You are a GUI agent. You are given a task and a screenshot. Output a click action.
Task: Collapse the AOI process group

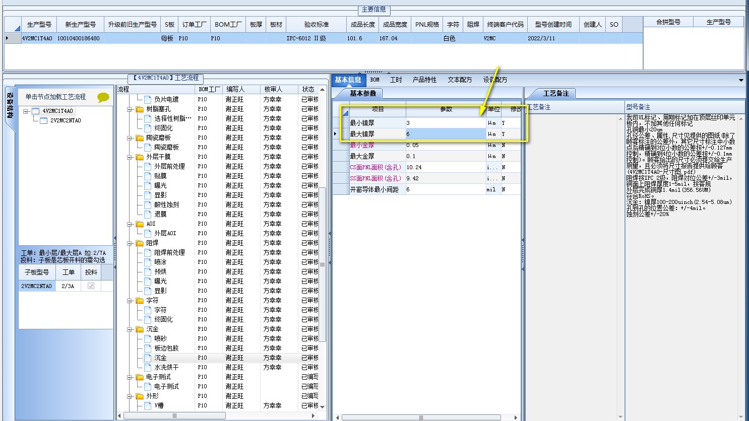coord(130,224)
